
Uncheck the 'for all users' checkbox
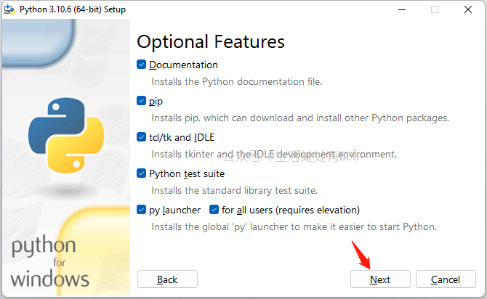tap(214, 210)
